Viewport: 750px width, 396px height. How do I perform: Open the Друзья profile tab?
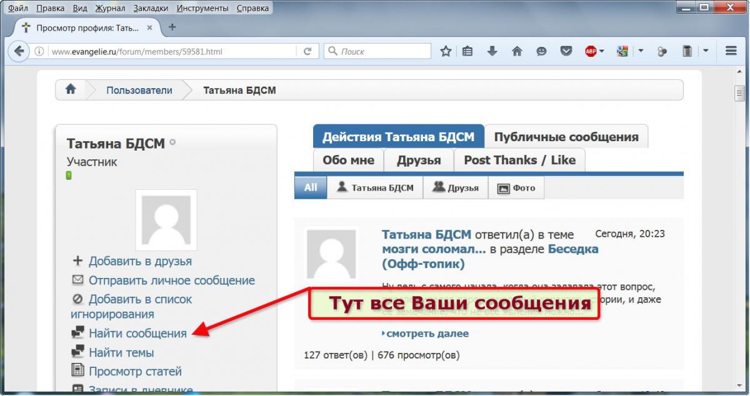[418, 160]
